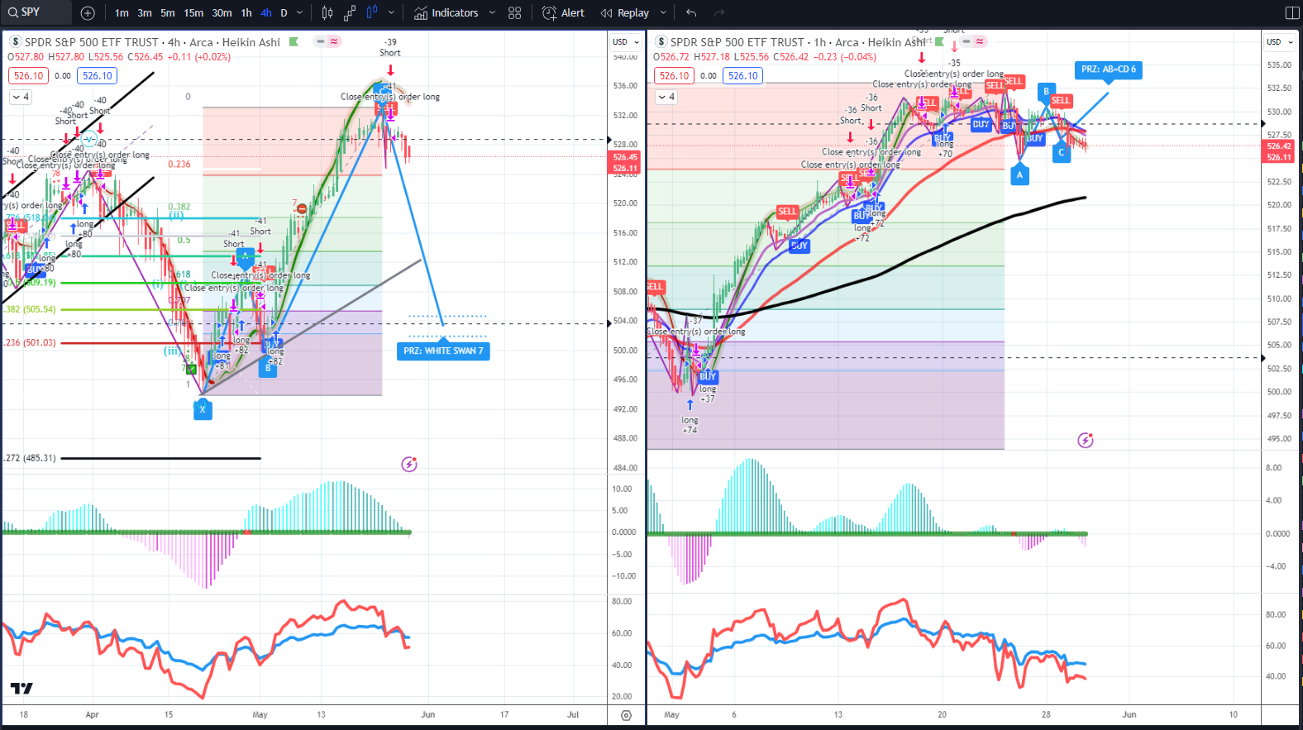
Task: Choose the 30m timeframe
Action: pos(222,13)
